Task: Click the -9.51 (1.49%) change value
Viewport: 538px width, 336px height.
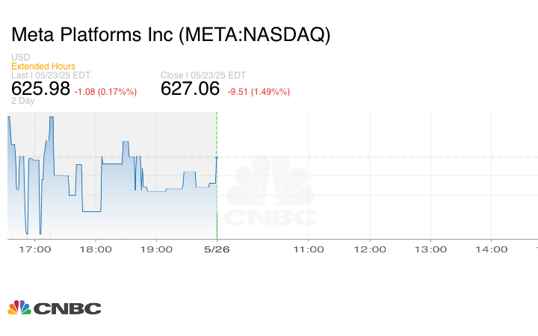Action: click(x=259, y=92)
